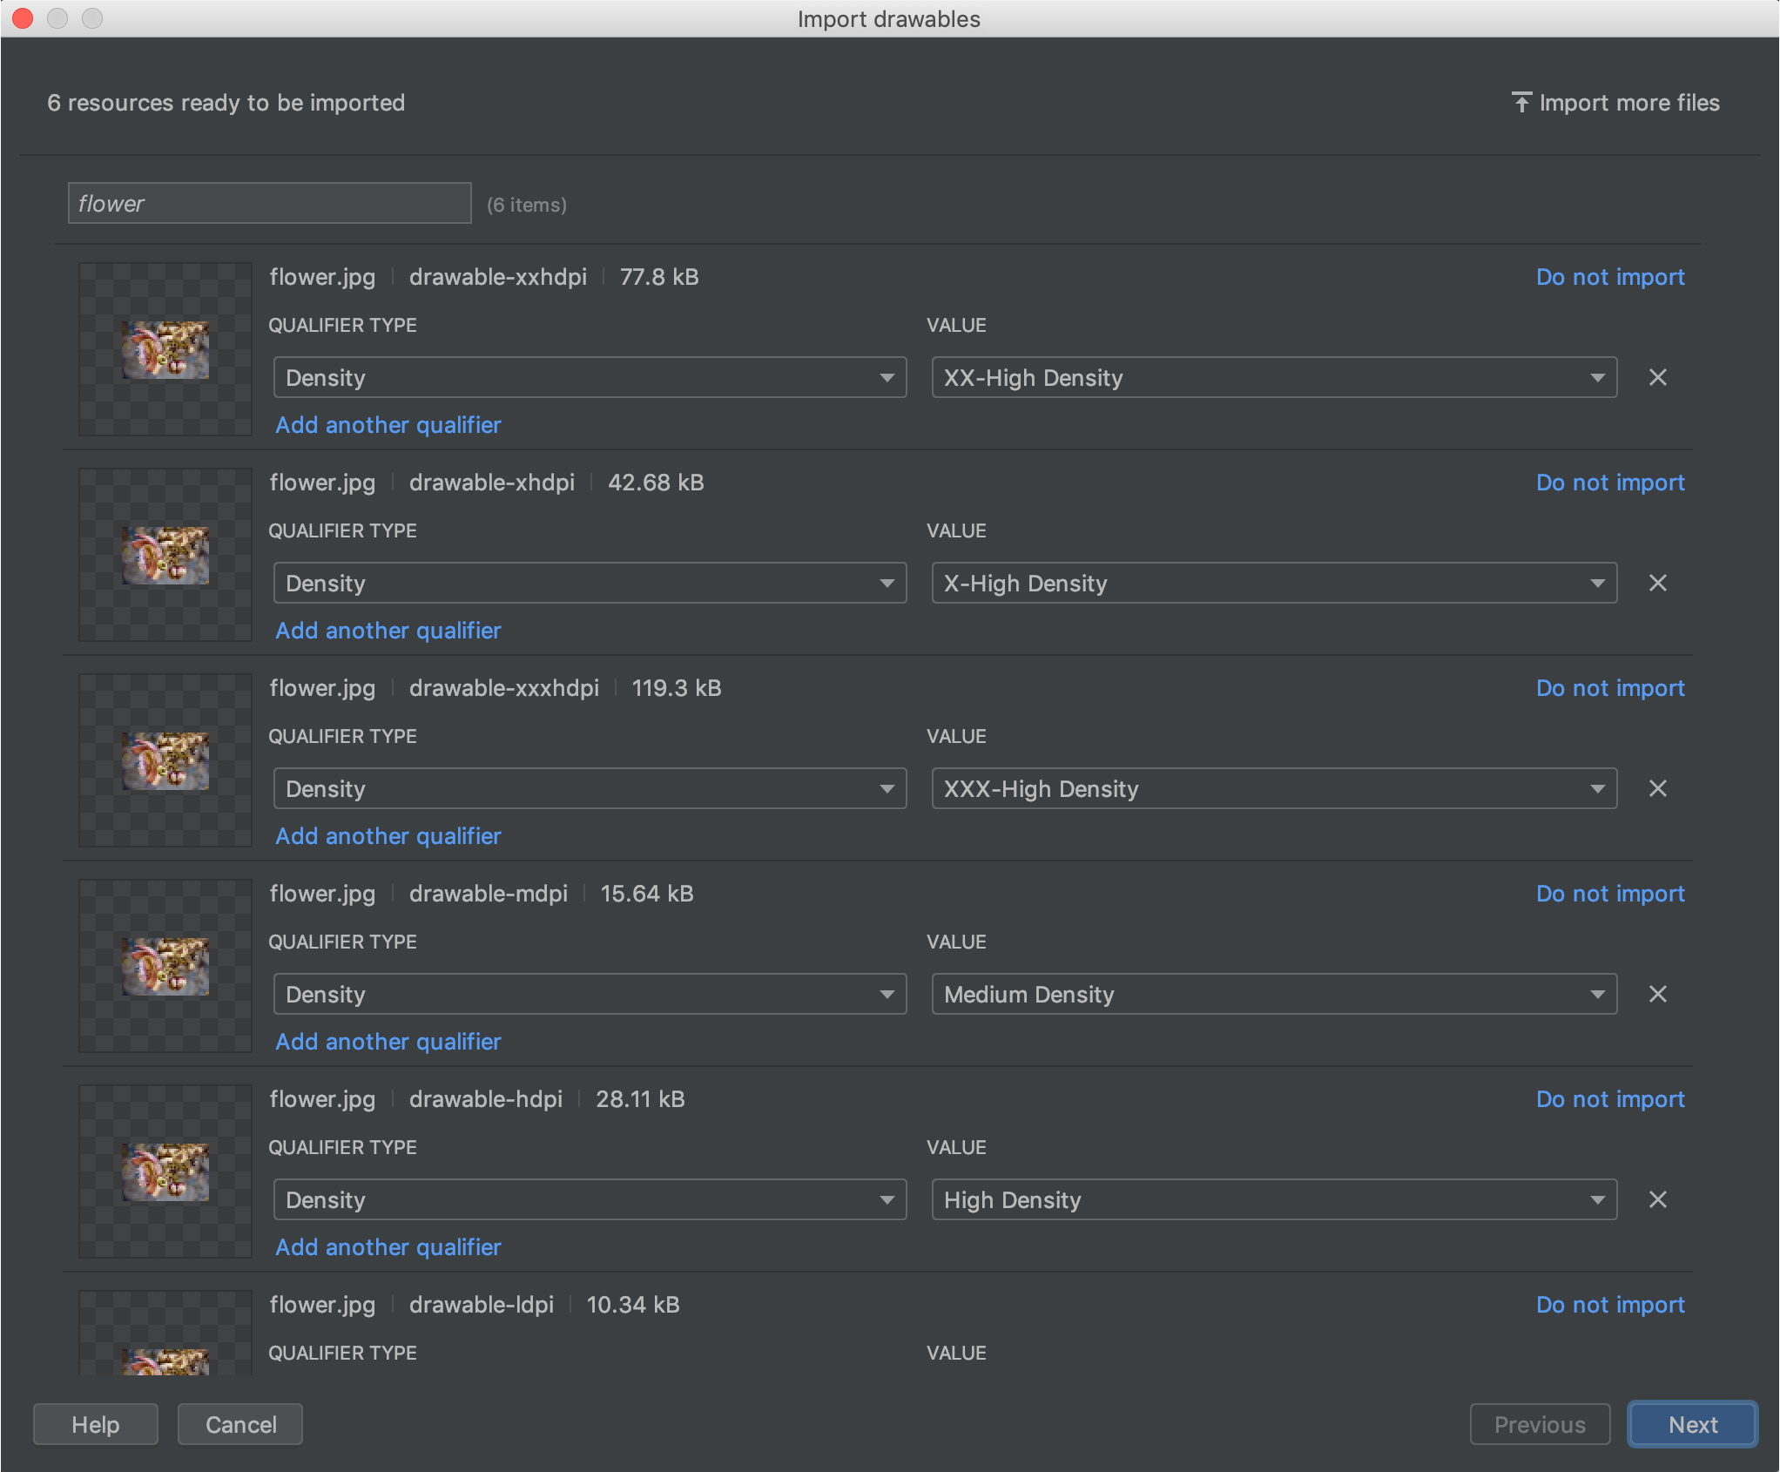Open qualifier type dropdown for drawable-xhdpi
Viewport: 1780px width, 1472px height.
(590, 583)
